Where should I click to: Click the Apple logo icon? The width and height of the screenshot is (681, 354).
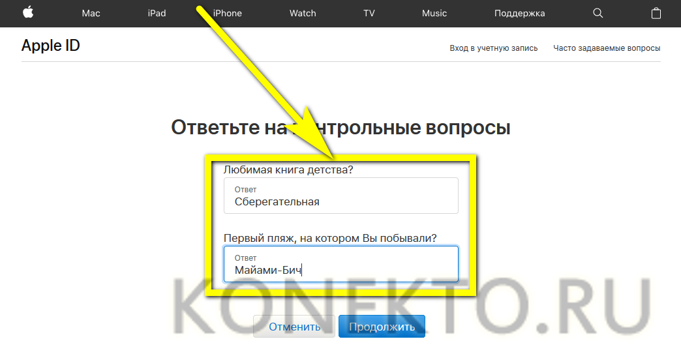[28, 13]
